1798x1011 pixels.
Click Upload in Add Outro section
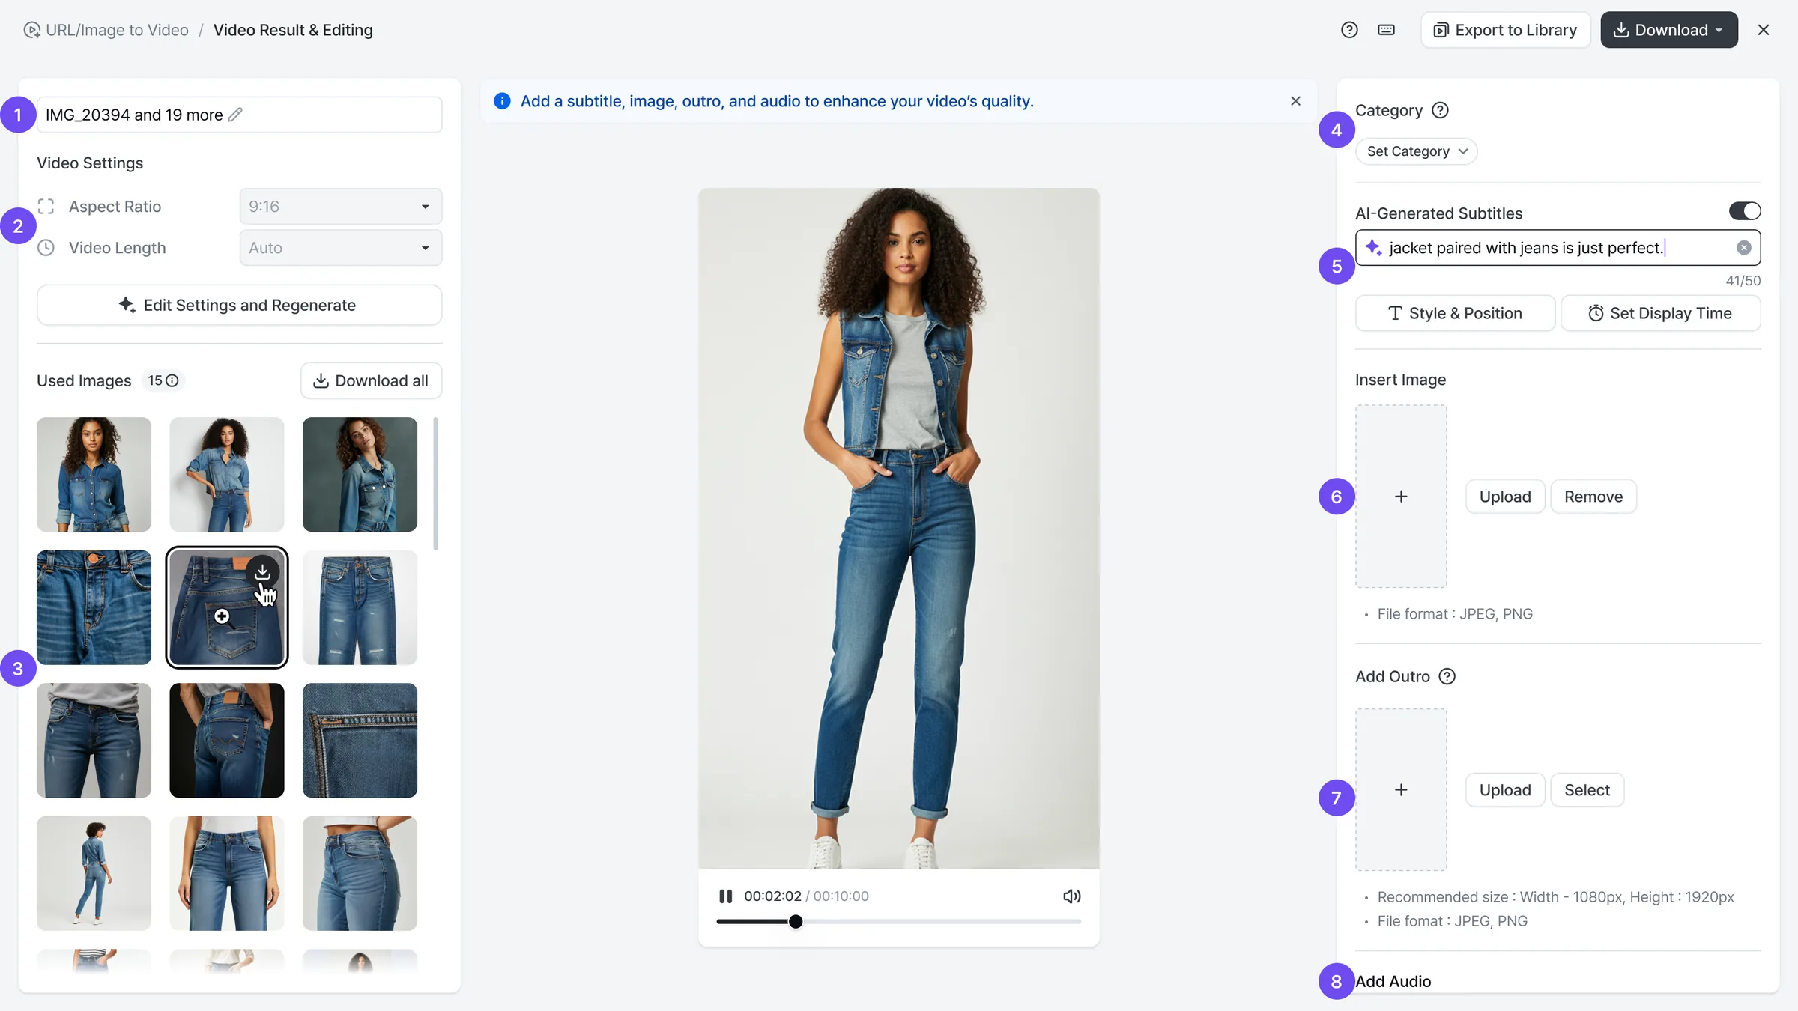(x=1505, y=790)
